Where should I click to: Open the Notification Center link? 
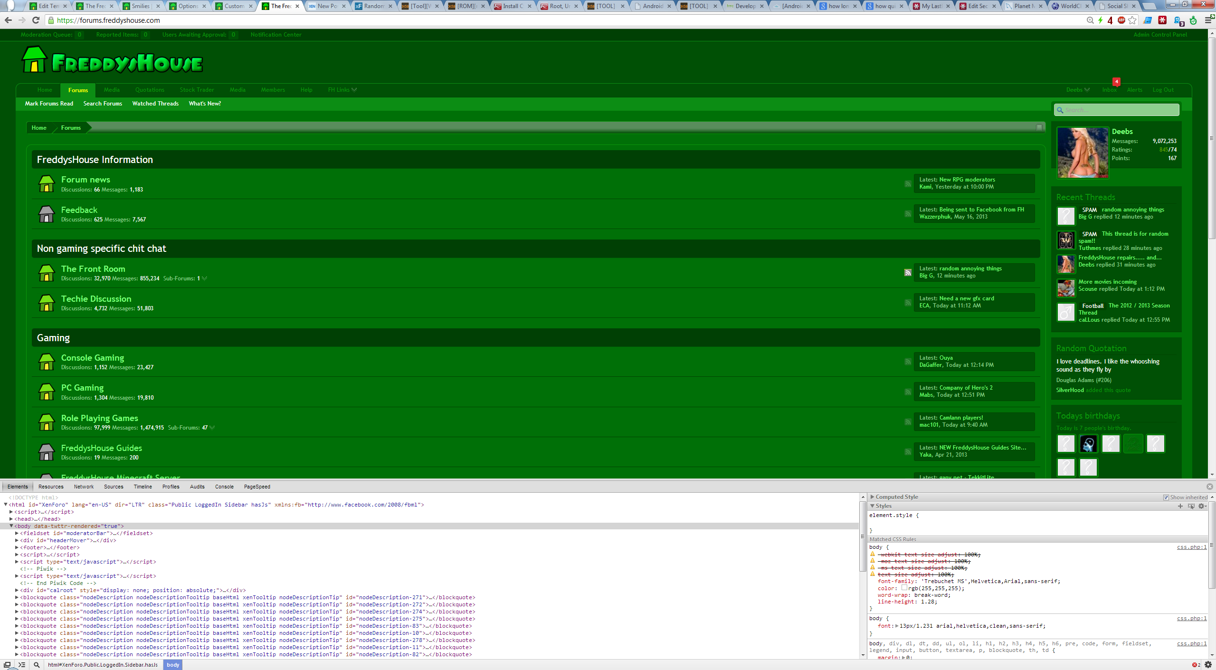pyautogui.click(x=276, y=35)
